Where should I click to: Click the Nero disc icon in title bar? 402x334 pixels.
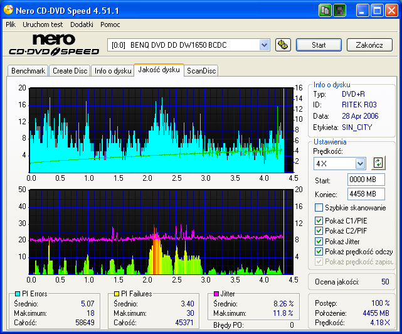coord(8,10)
